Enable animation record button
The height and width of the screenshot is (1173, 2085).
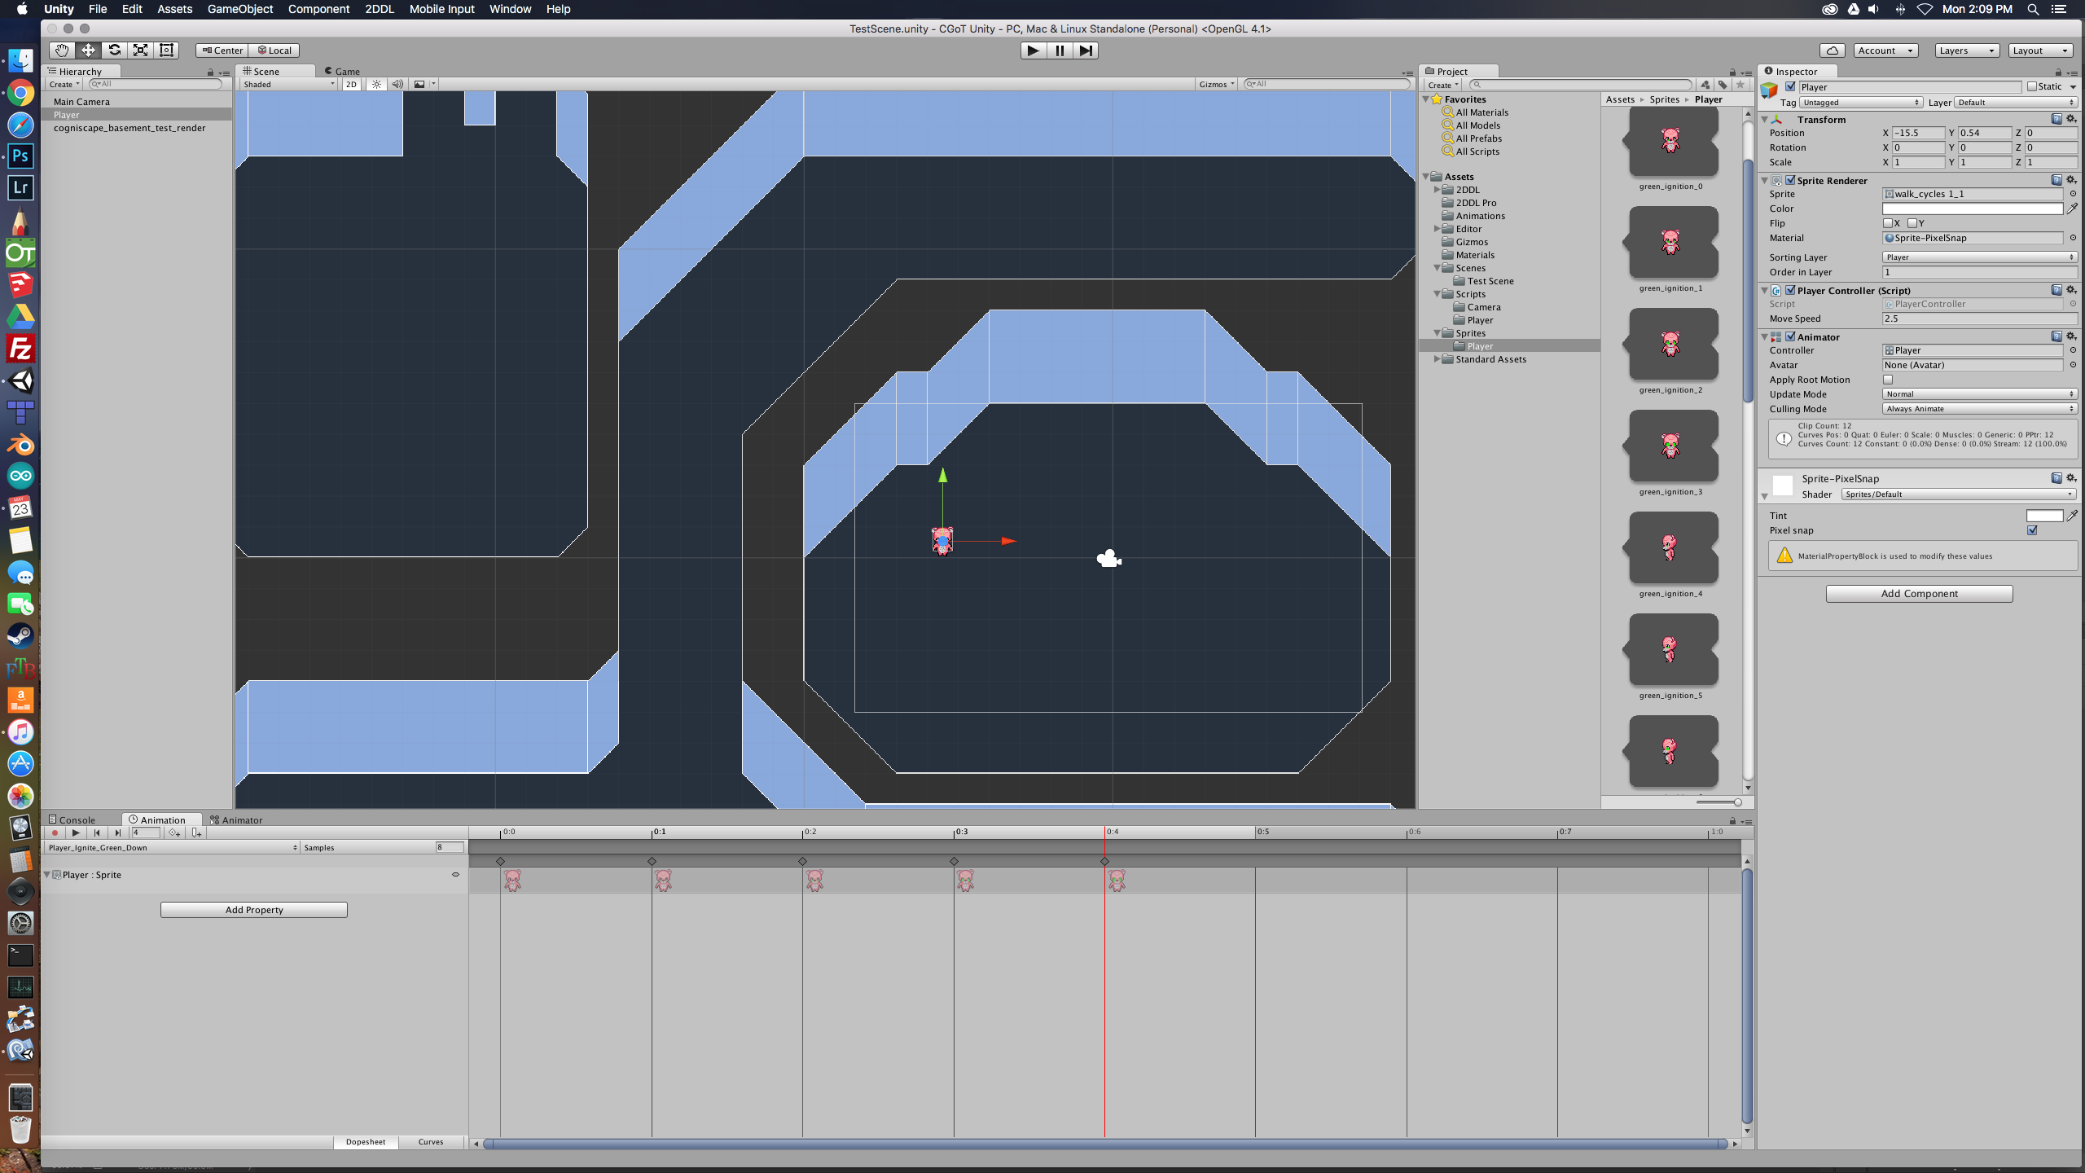[x=55, y=833]
